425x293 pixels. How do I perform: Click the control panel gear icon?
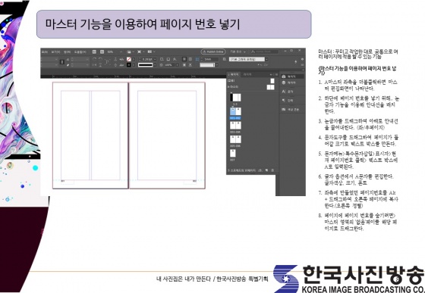[x=302, y=59]
